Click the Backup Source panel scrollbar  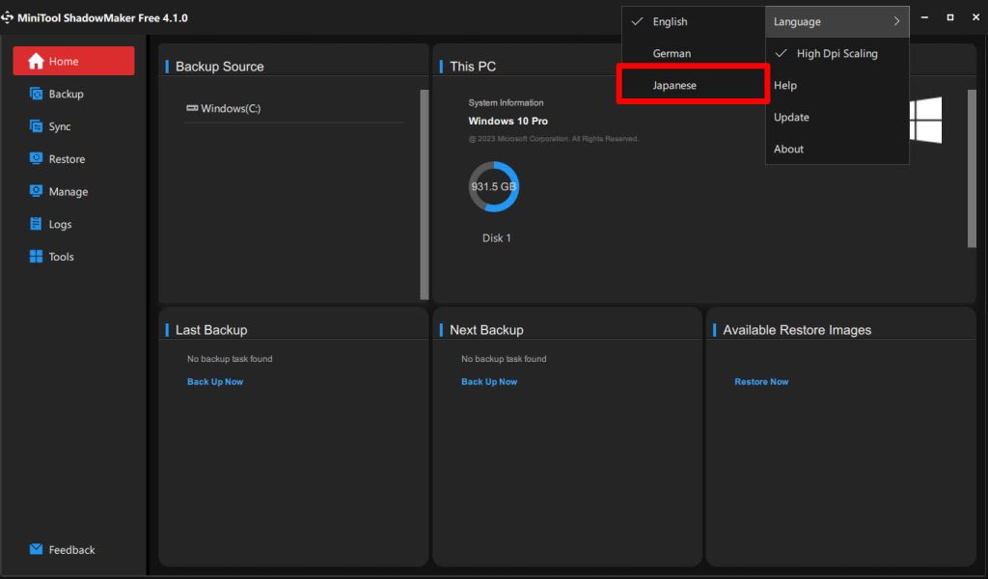point(425,194)
